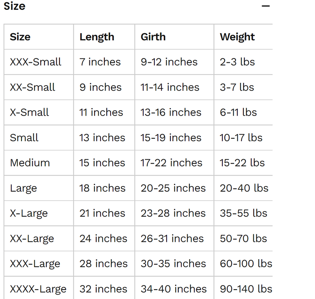Click the XXX-Small size cell
This screenshot has width=315, height=299.
[x=39, y=62]
